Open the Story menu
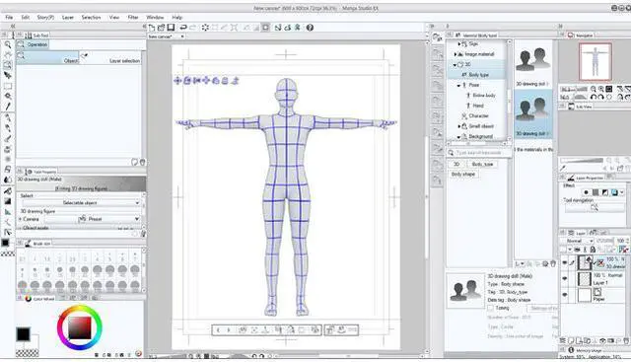 [45, 18]
